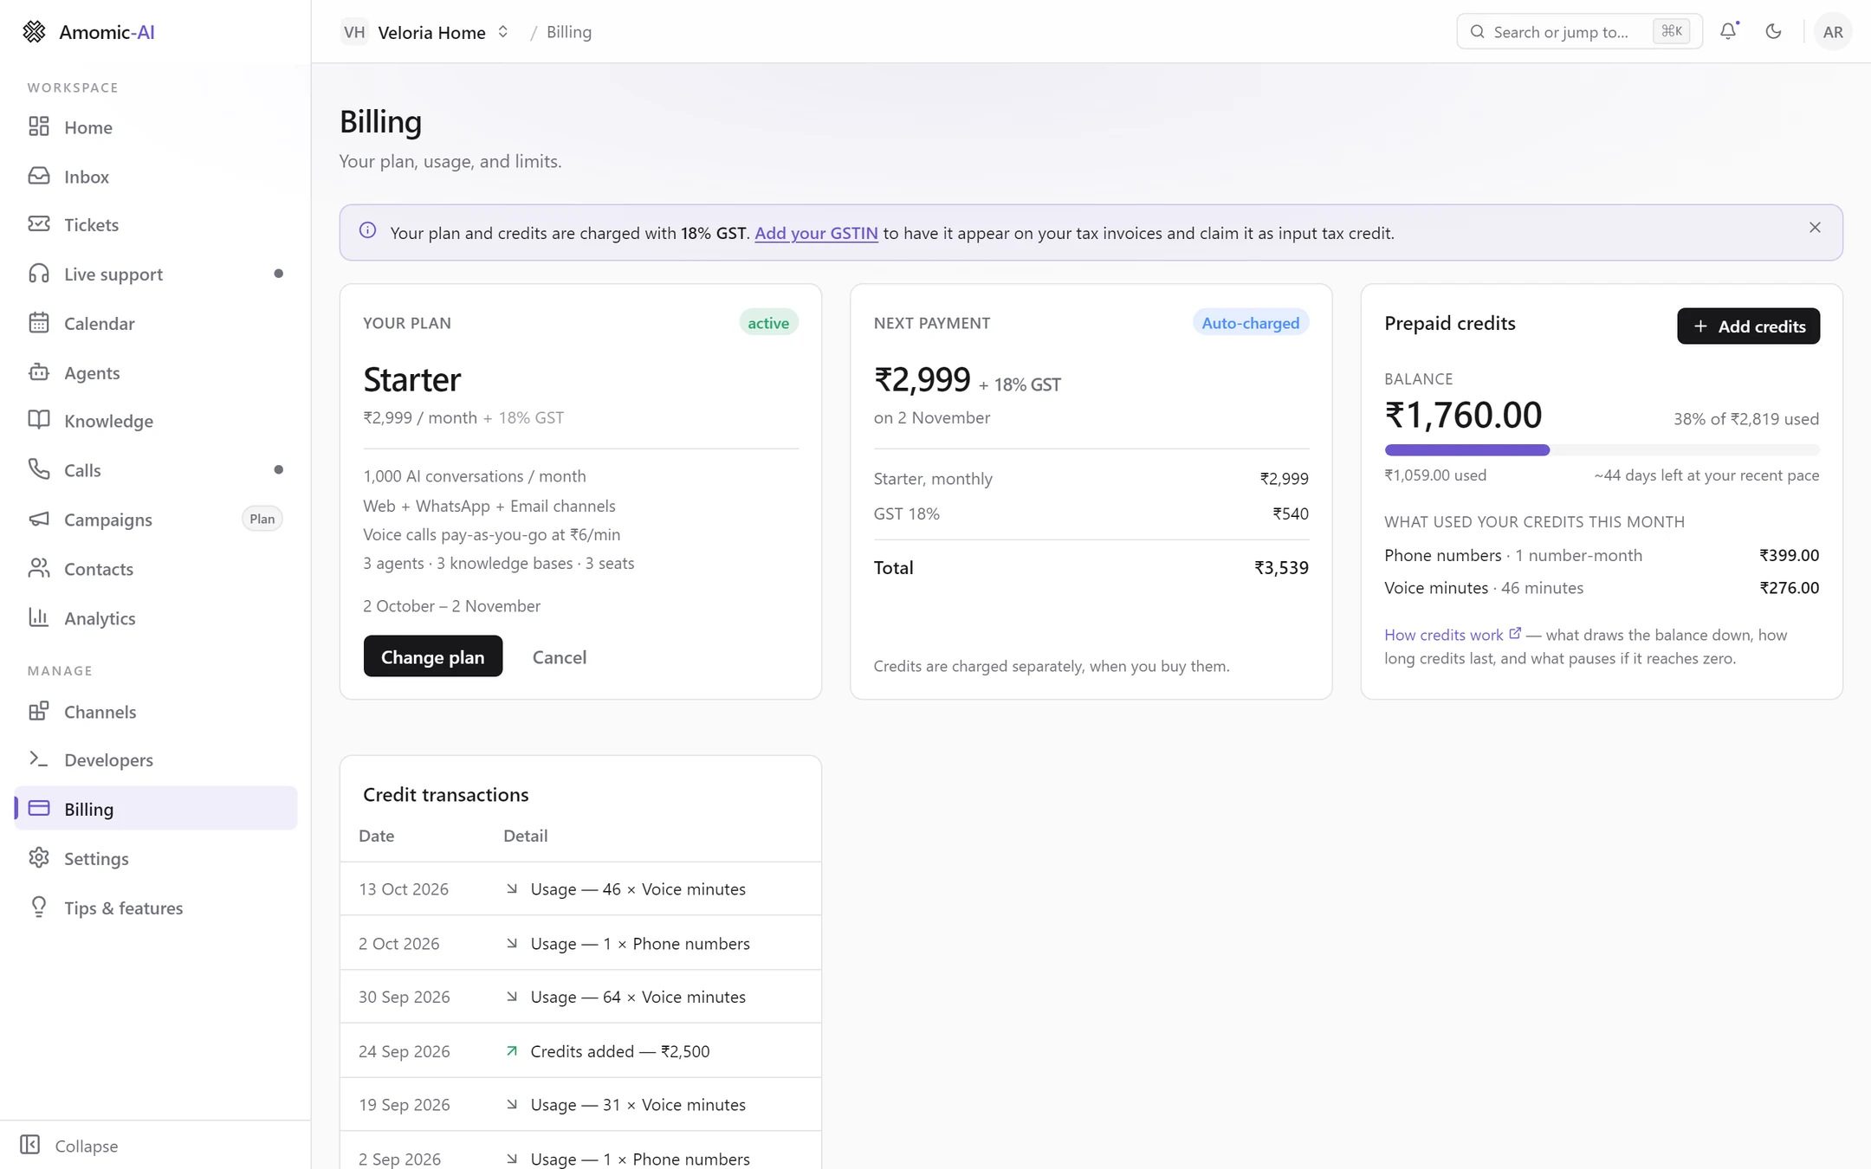This screenshot has height=1169, width=1871.
Task: Open Settings via the gear icon
Action: pos(39,858)
